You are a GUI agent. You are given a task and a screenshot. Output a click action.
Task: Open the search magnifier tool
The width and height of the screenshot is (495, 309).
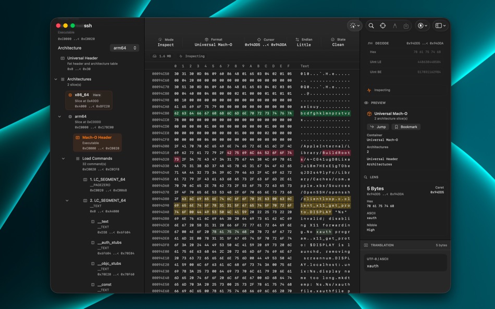pos(371,26)
